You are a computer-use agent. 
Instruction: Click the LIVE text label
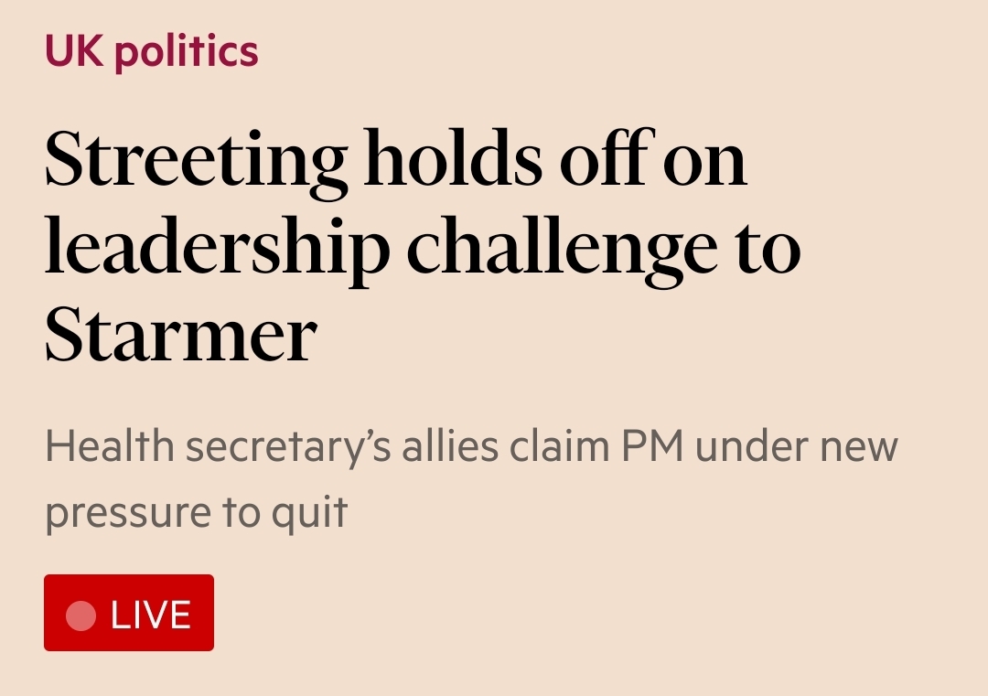pyautogui.click(x=151, y=616)
